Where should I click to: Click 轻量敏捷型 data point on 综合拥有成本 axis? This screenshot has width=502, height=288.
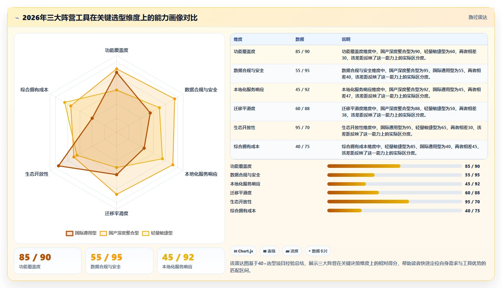[65, 103]
